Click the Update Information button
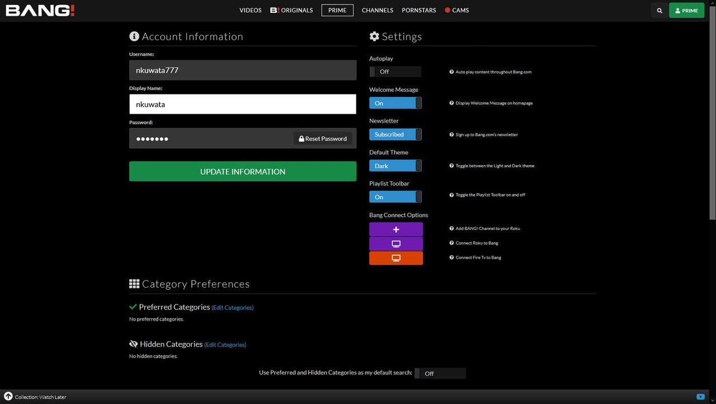Screen dimensions: 716x404 [243, 171]
